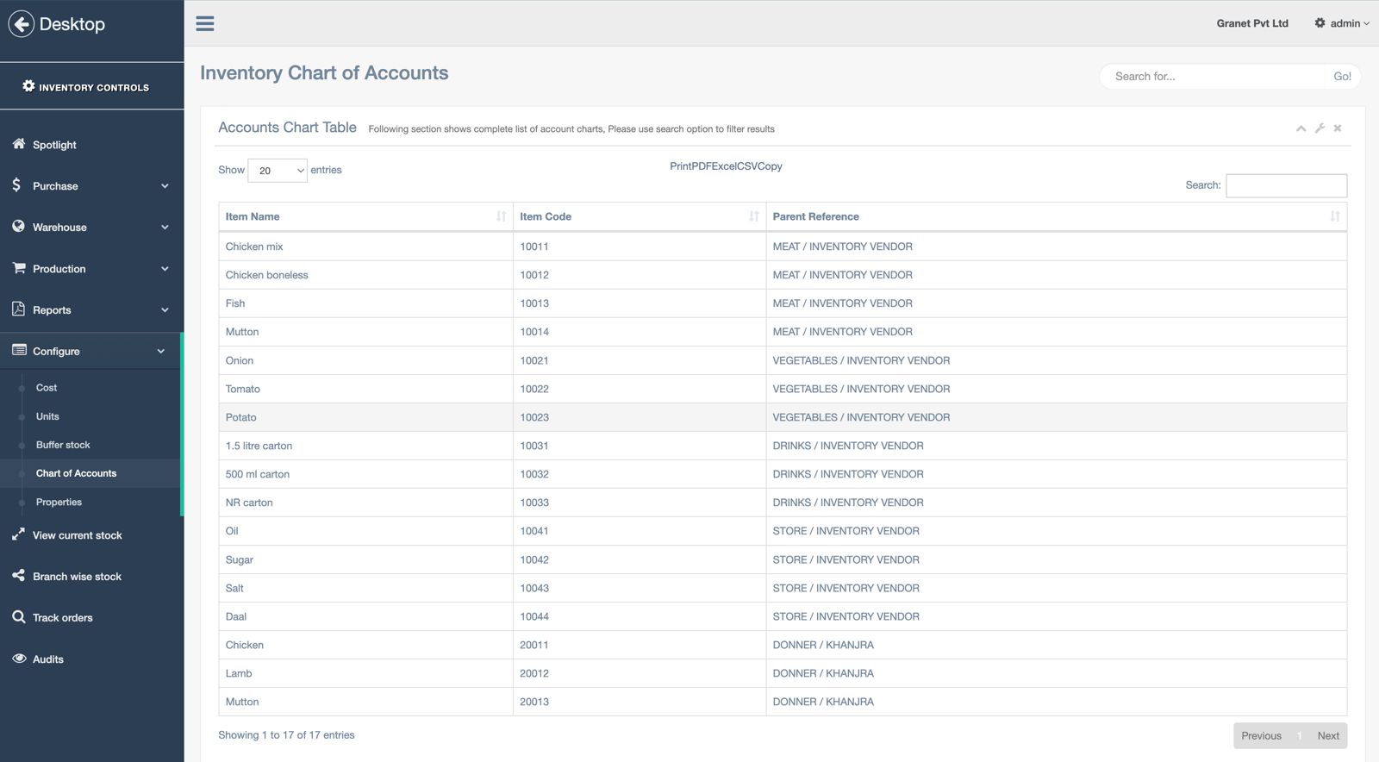Click the Warehouse globe icon
The width and height of the screenshot is (1379, 762).
18,226
